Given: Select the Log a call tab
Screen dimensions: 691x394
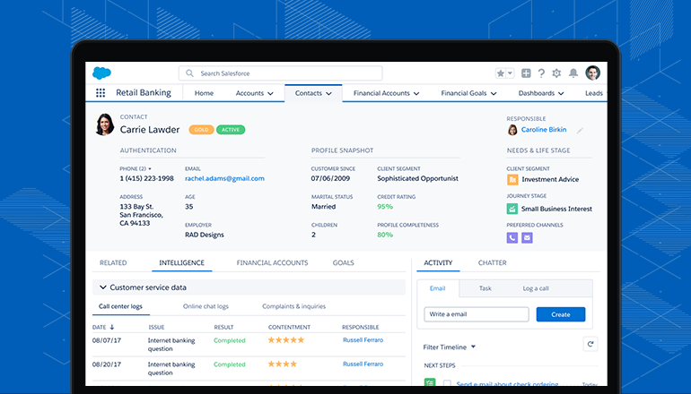Looking at the screenshot, I should (x=536, y=288).
